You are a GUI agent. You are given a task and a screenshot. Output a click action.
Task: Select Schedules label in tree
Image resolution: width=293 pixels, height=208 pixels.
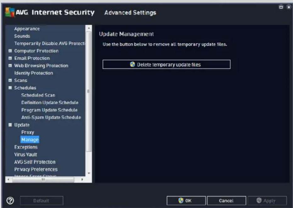[x=25, y=88]
